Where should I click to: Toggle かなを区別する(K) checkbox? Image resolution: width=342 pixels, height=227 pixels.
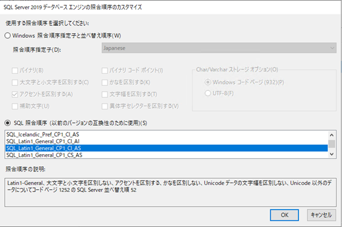(x=105, y=82)
